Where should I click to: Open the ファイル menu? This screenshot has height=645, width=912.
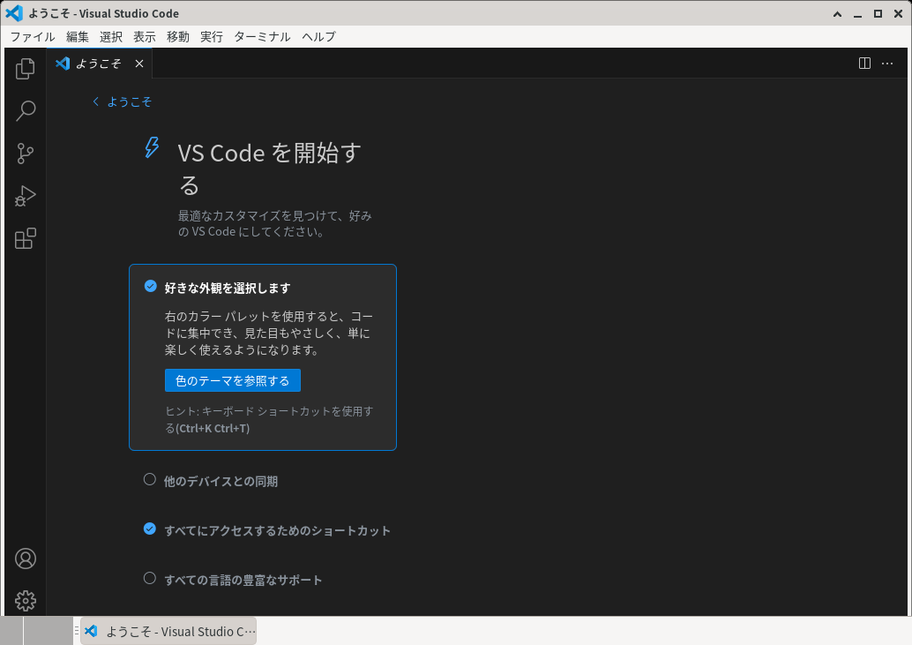click(33, 37)
